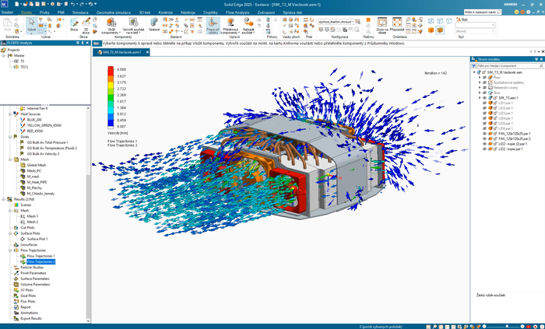The width and height of the screenshot is (545, 329).
Task: Open the Styl dropdown combo box
Action: tap(475, 26)
